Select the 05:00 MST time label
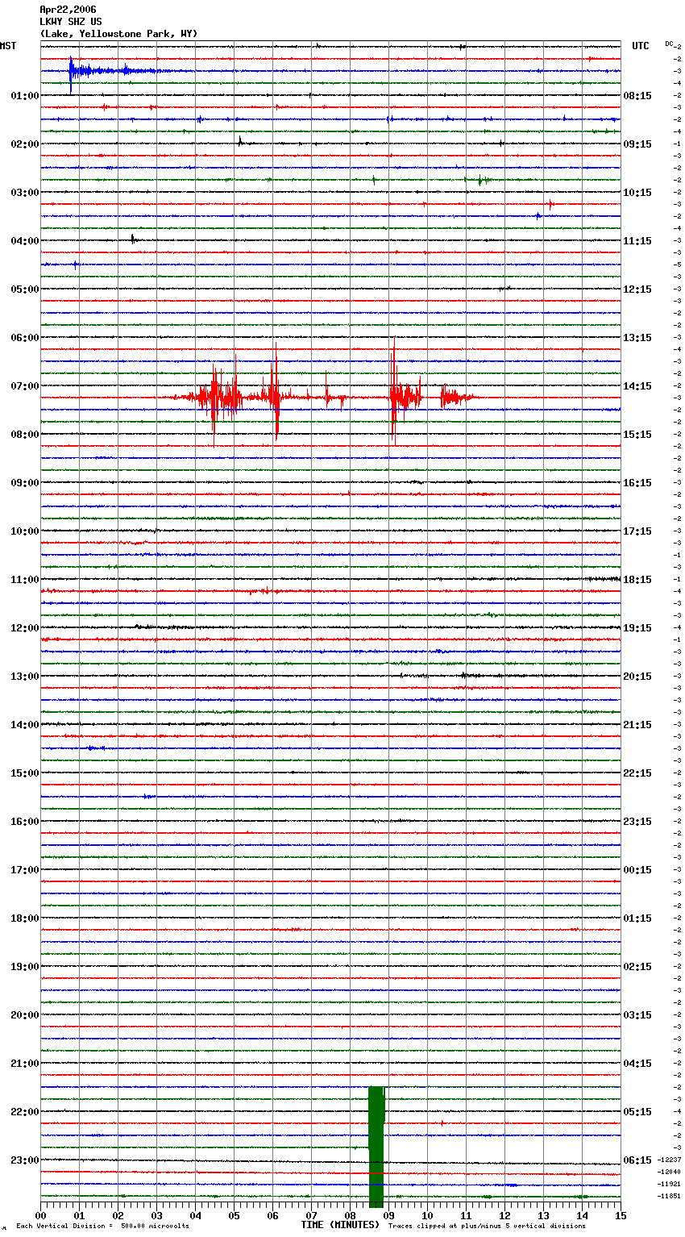The width and height of the screenshot is (685, 1237). click(x=25, y=289)
